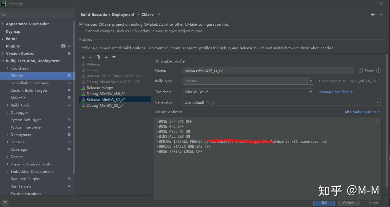Click project-level icon on Coverage row
Viewport: 390px width, 207px height.
pos(69,149)
